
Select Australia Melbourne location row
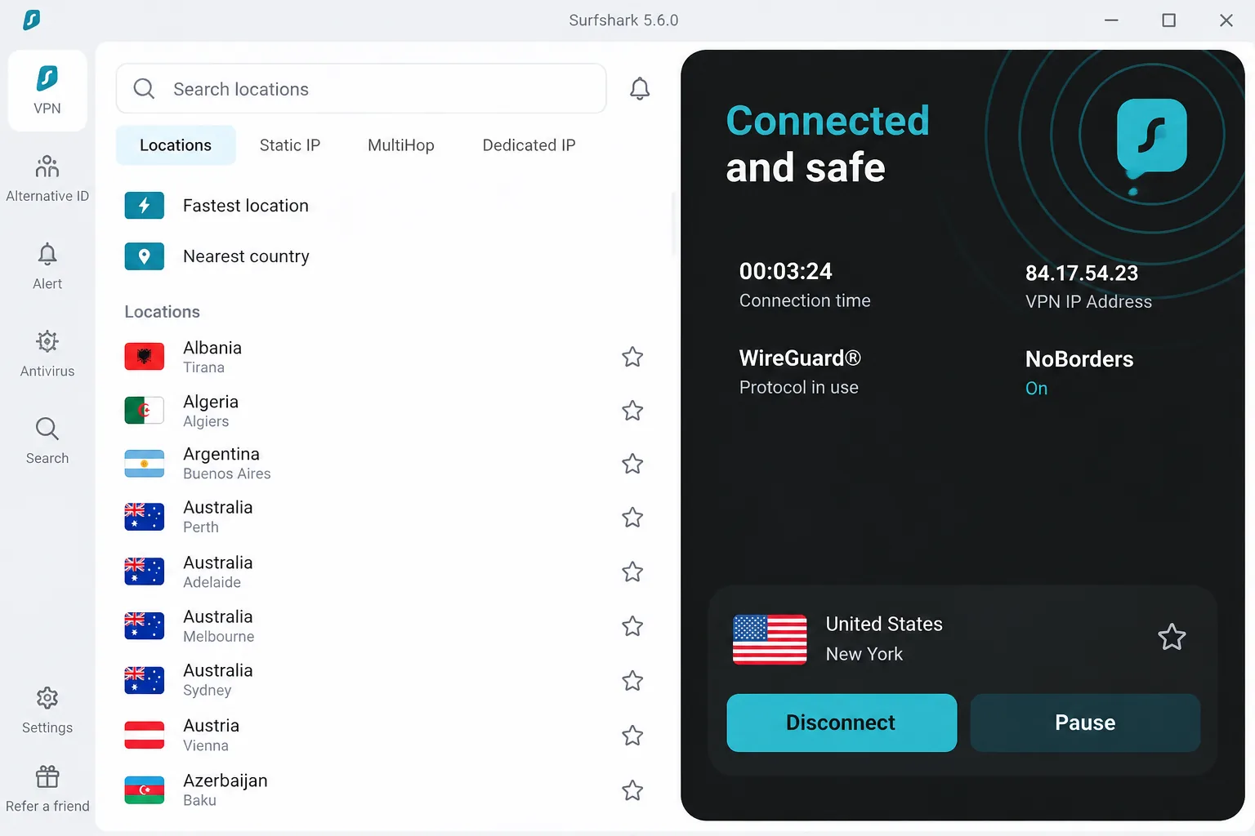384,626
